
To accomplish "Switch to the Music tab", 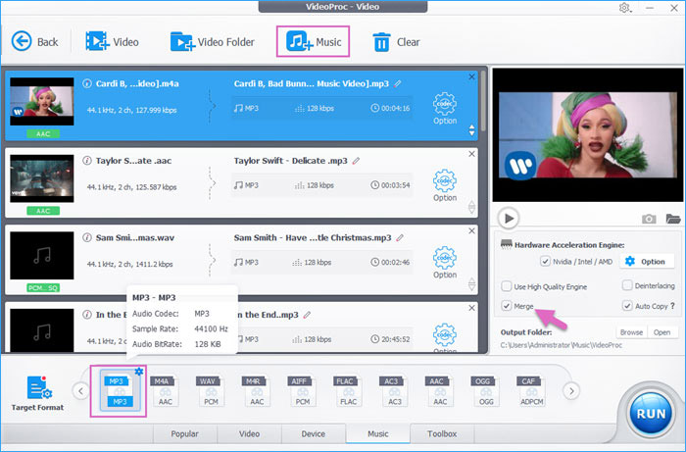I will (x=378, y=433).
